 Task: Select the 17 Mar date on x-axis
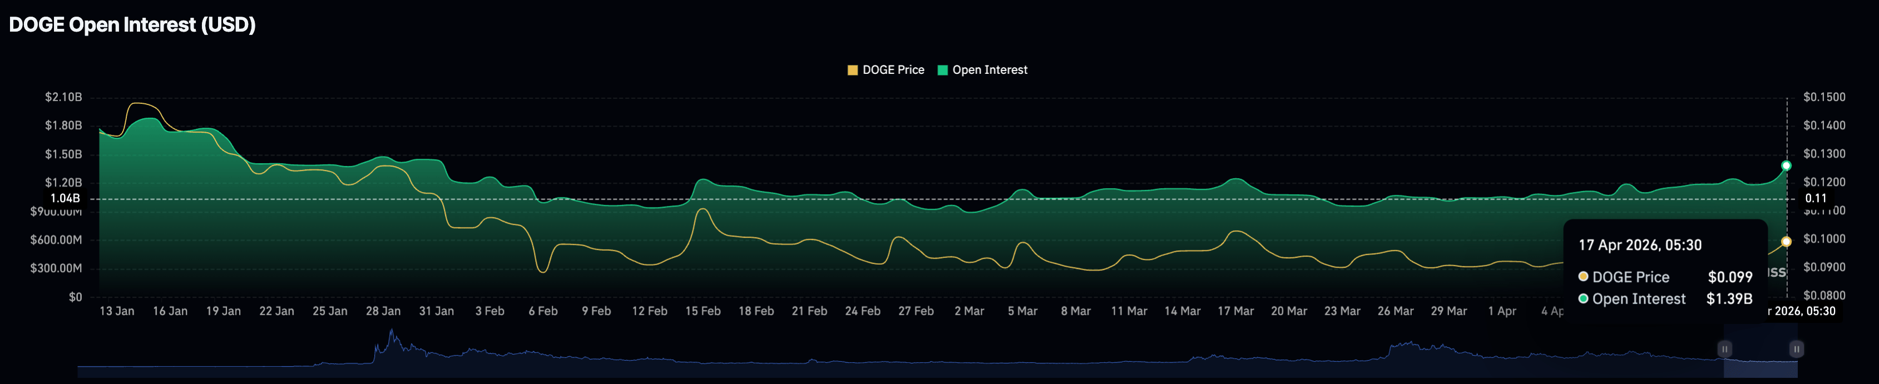tap(1235, 311)
